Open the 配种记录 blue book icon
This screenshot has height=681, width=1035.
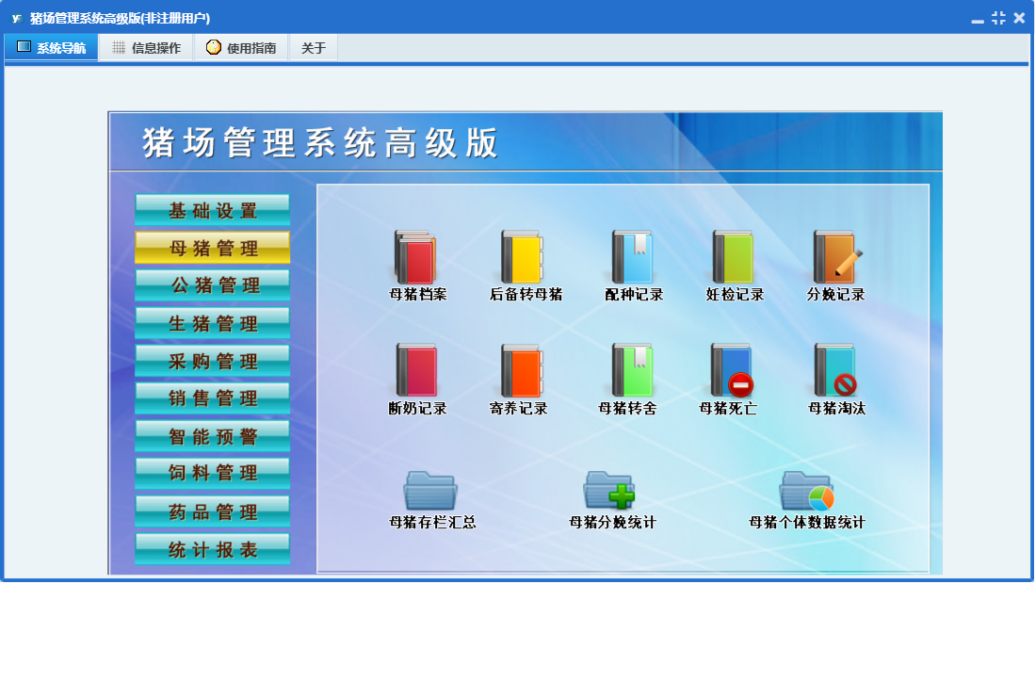tap(632, 257)
